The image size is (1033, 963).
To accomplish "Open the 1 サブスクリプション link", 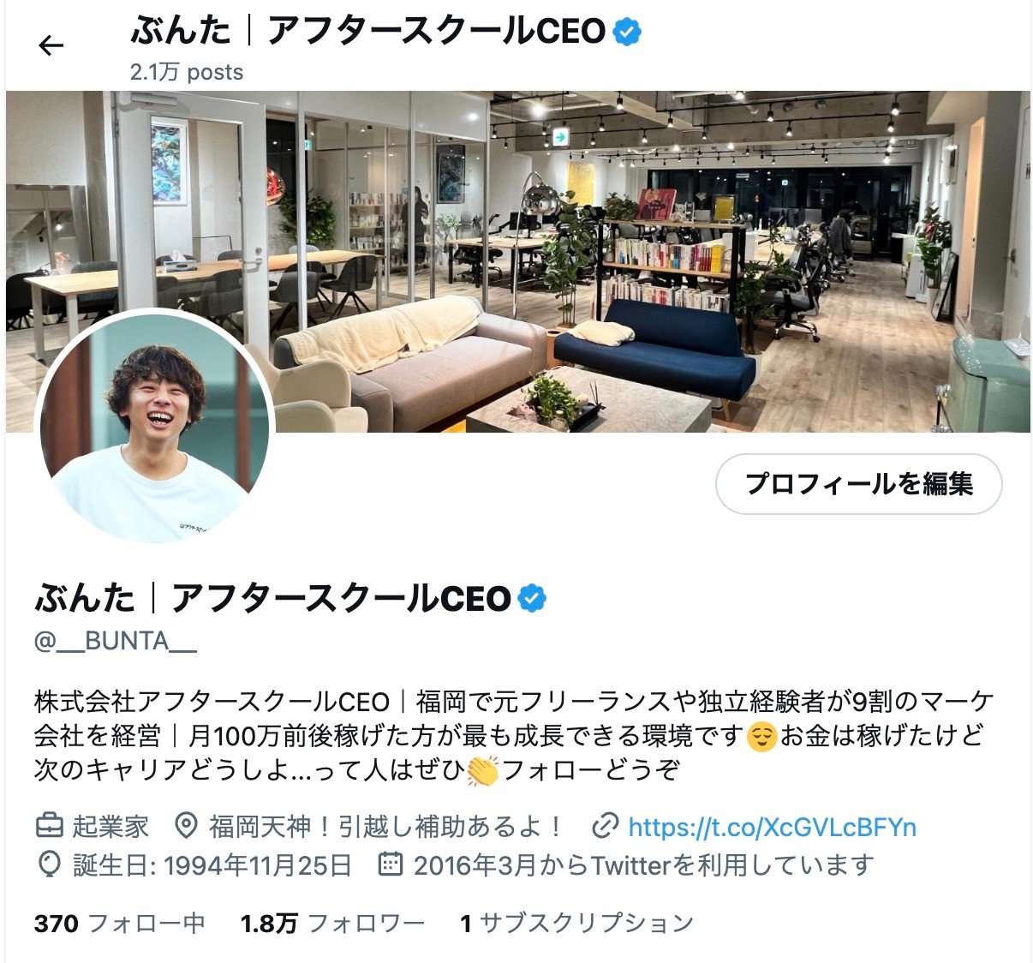I will coord(576,924).
